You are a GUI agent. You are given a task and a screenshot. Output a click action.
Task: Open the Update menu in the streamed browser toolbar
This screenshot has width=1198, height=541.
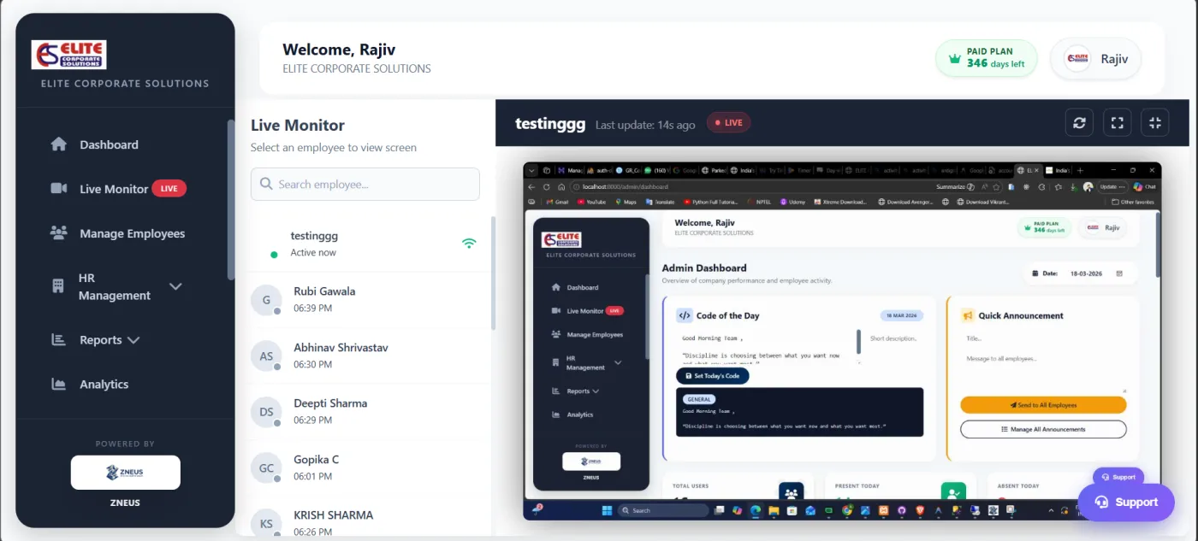pyautogui.click(x=1112, y=186)
